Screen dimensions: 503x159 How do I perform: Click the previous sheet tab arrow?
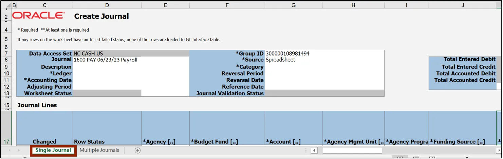tap(10, 150)
